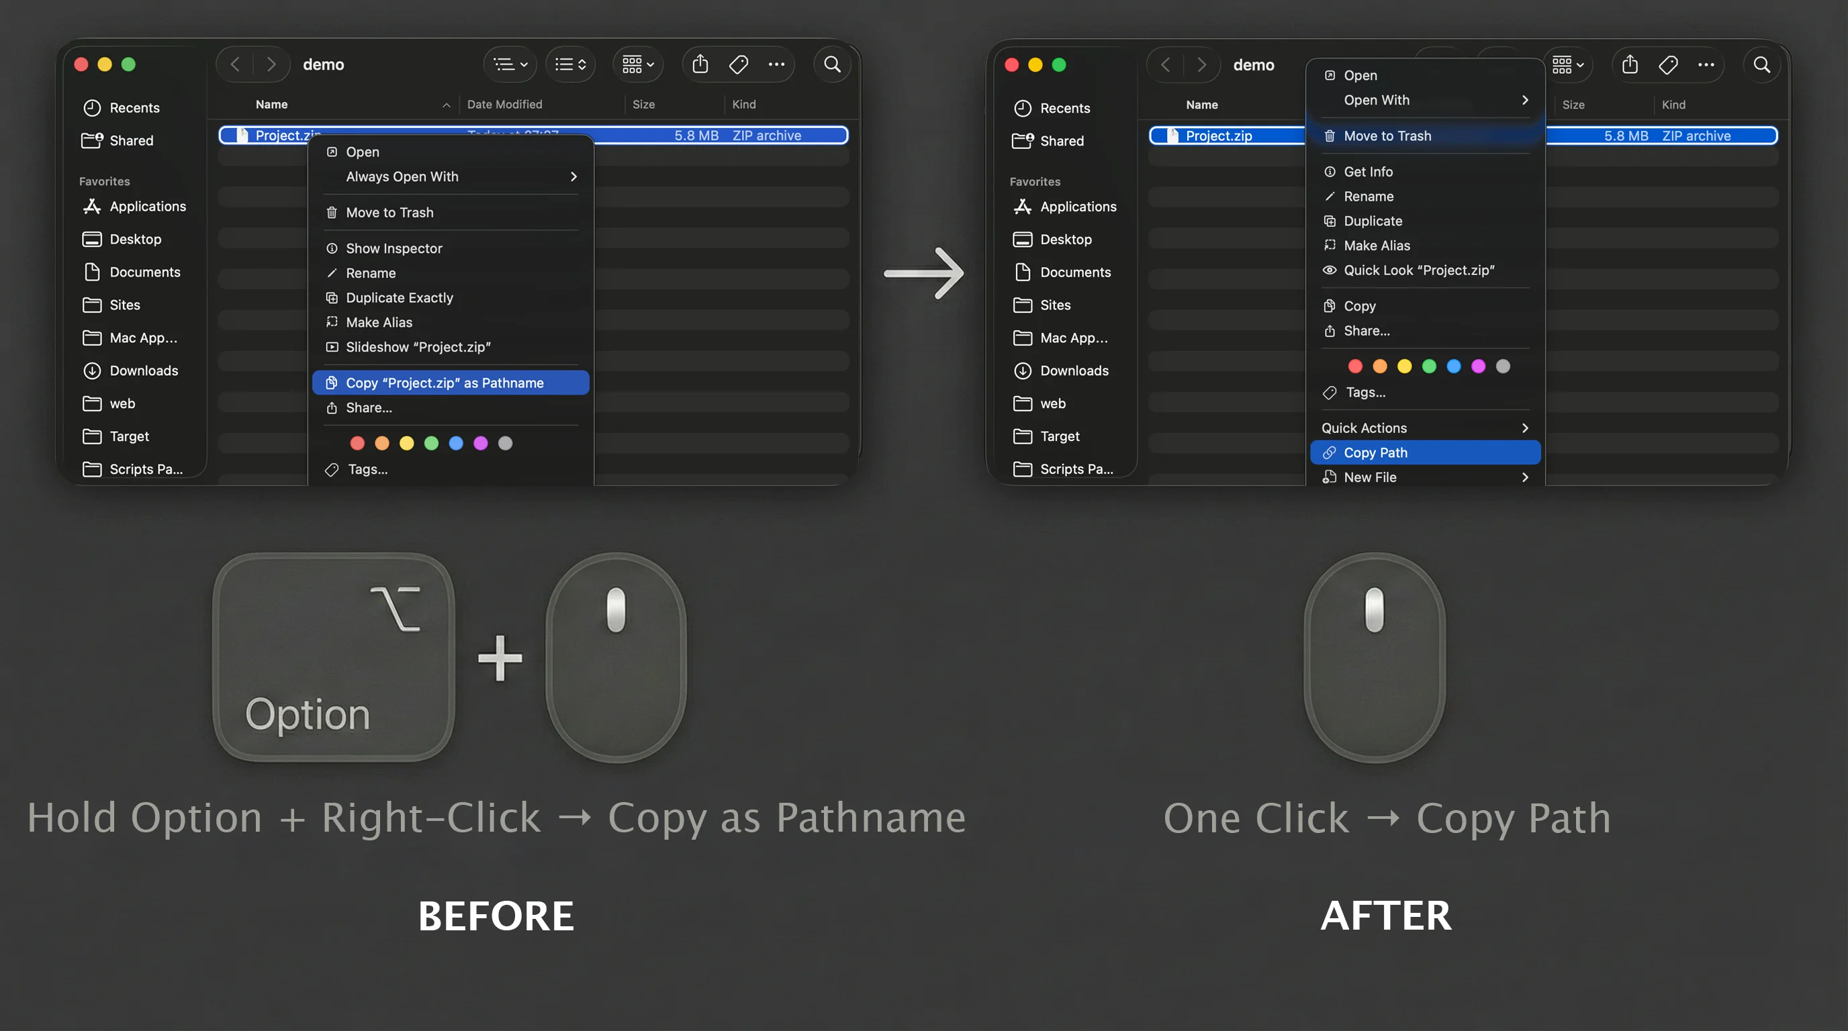Click the Size column header in the left window

coord(643,105)
